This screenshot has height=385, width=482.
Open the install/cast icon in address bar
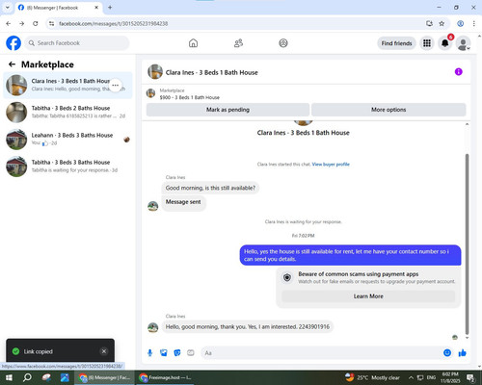(429, 23)
